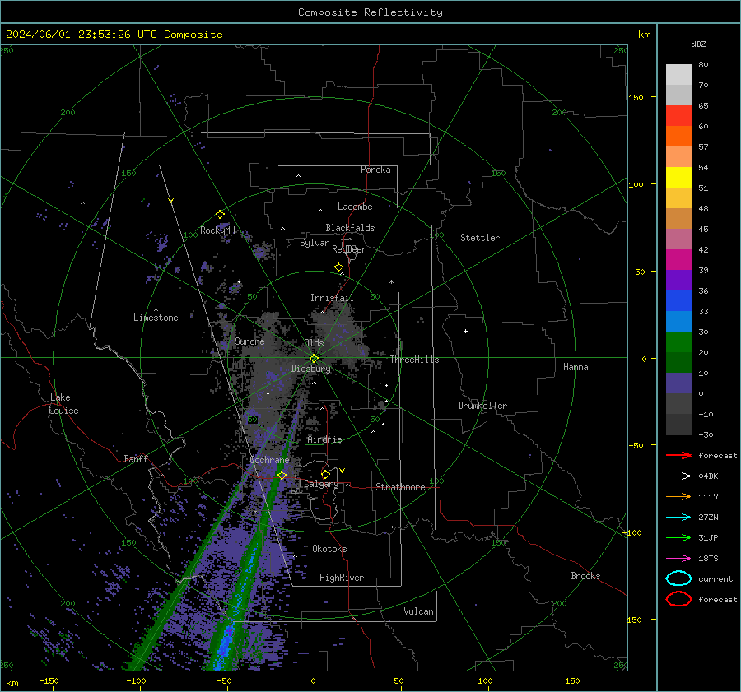Click the red 65-60 dBZ color band
Viewport: 741px width, 692px height.
pos(678,116)
